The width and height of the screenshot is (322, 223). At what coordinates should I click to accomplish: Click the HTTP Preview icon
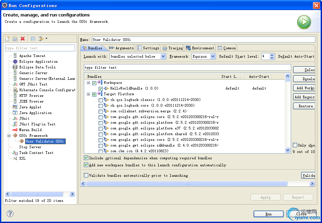pos(15,96)
